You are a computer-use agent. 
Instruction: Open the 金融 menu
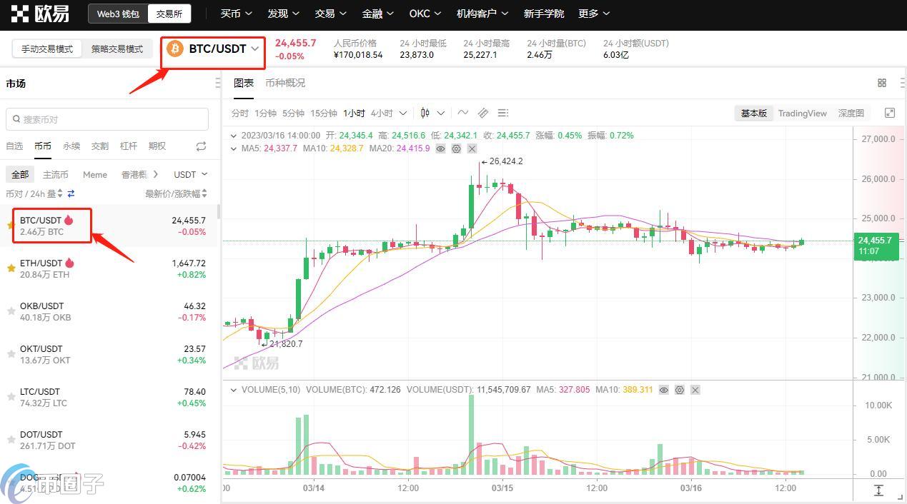377,14
